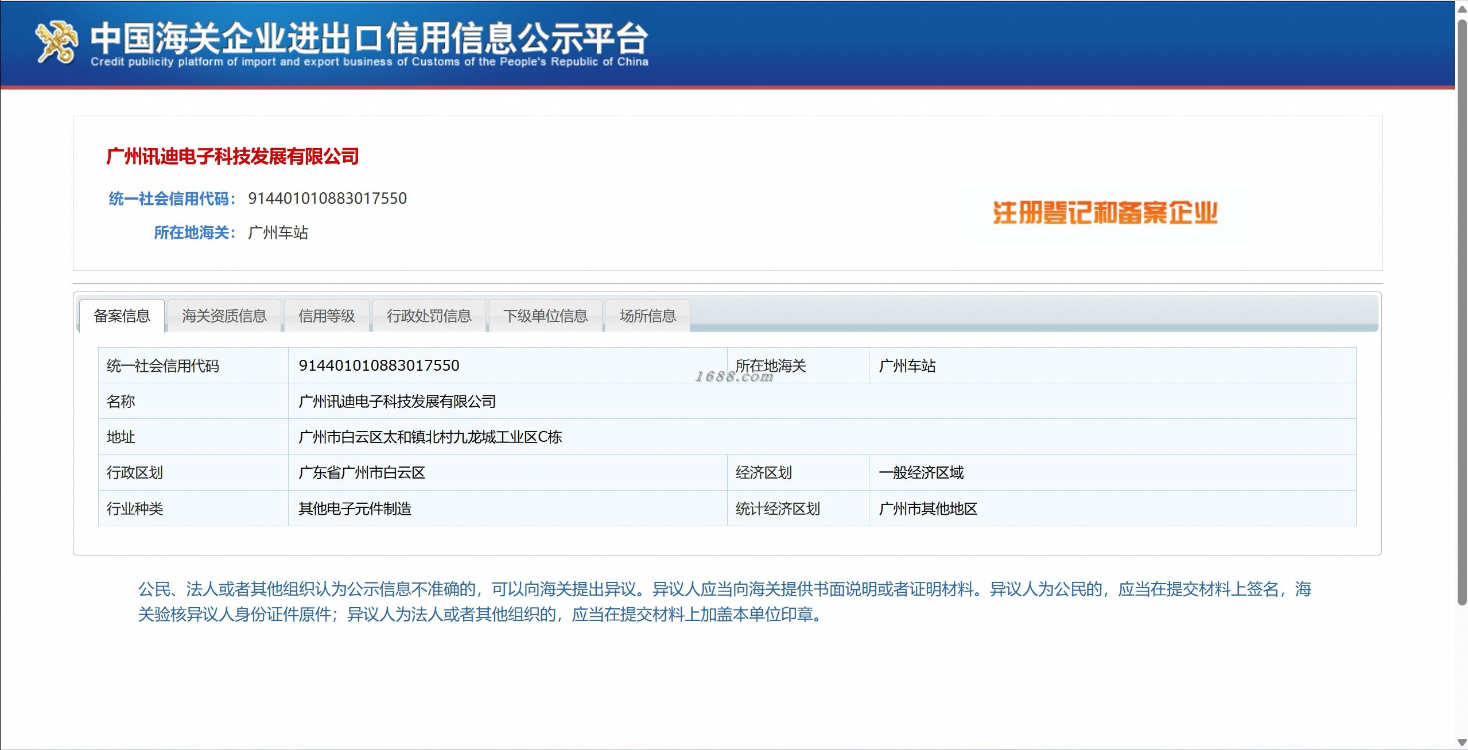Viewport: 1468px width, 750px height.
Task: Click the red company name heading
Action: (x=232, y=156)
